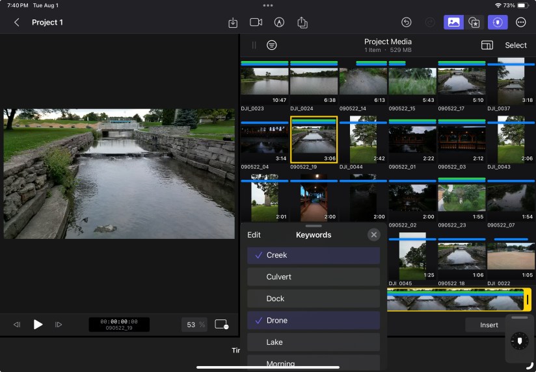The height and width of the screenshot is (372, 536).
Task: Uncheck the Creek keyword
Action: click(314, 255)
